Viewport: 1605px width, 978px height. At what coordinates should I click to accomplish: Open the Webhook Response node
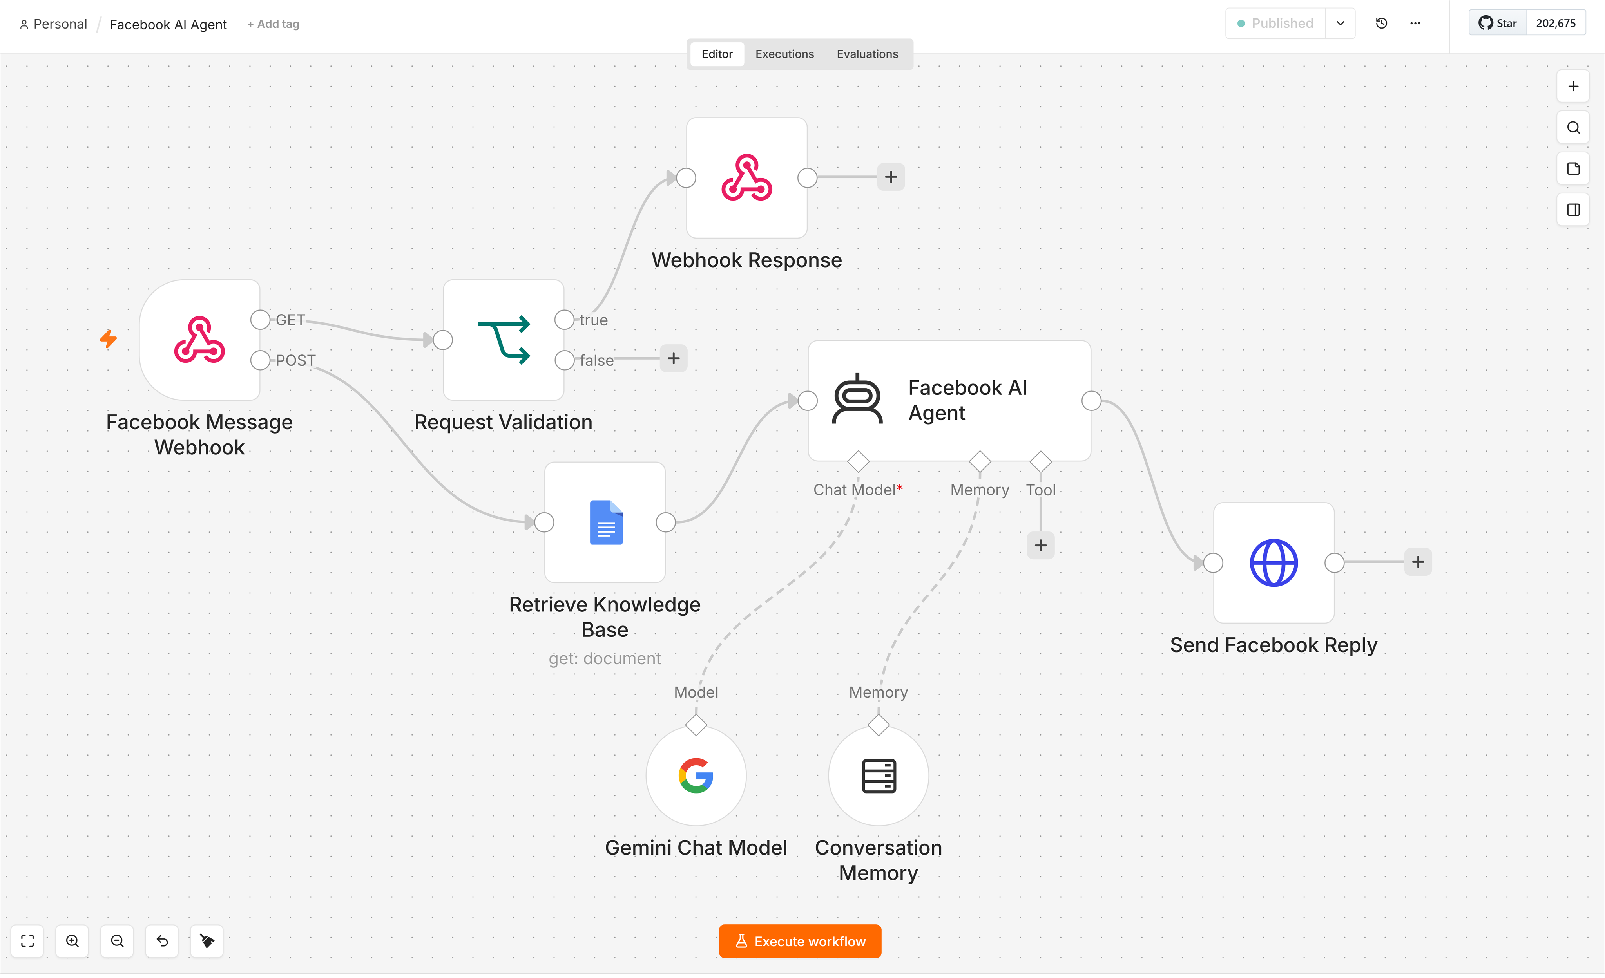pyautogui.click(x=746, y=178)
